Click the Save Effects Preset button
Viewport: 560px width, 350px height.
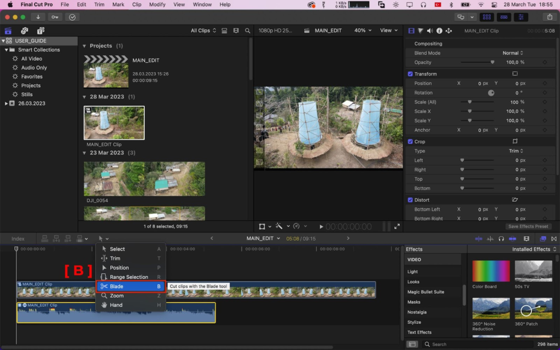point(528,226)
